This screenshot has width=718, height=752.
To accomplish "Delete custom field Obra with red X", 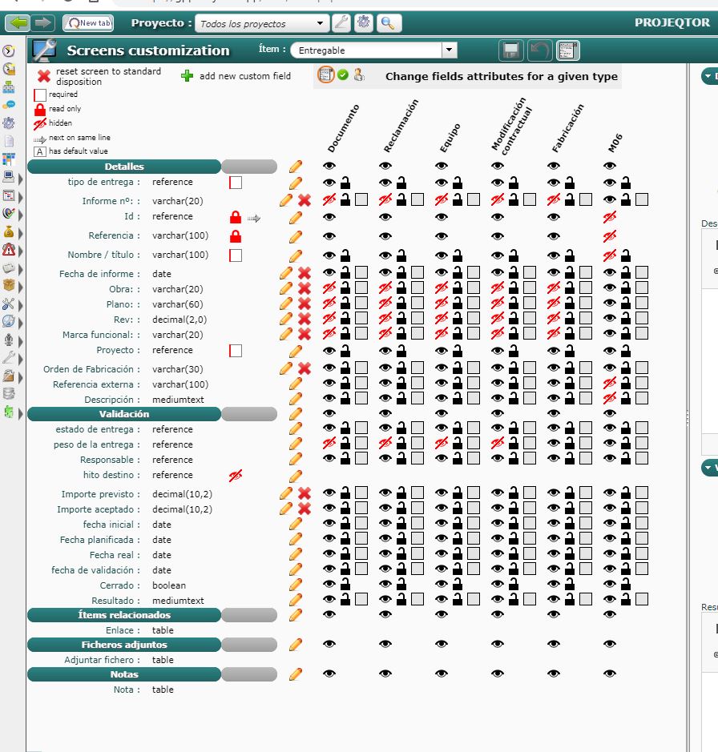I will (x=305, y=289).
